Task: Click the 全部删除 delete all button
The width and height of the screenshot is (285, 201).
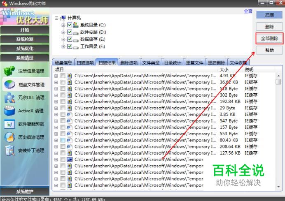Action: point(269,39)
